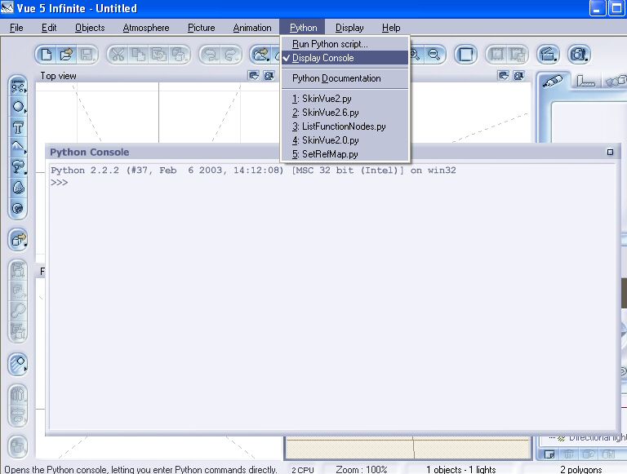627x474 pixels.
Task: Click the render area options icon
Action: point(517,55)
